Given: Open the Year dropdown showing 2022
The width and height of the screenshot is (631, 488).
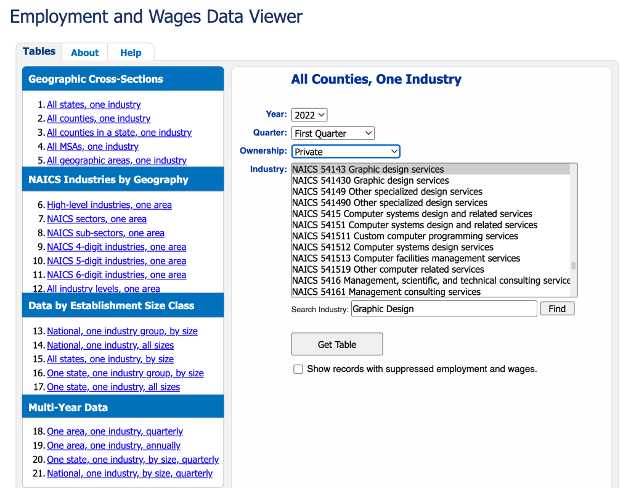Looking at the screenshot, I should point(309,115).
